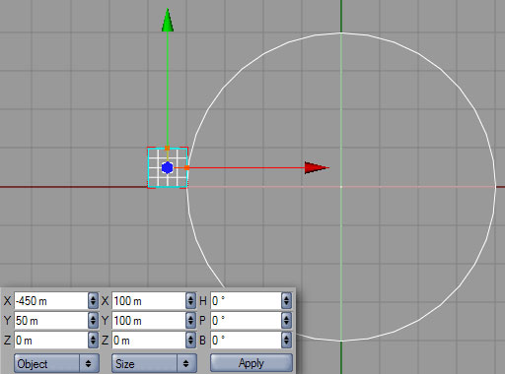The image size is (505, 374).
Task: Open the Size mode dropdown
Action: (x=154, y=363)
